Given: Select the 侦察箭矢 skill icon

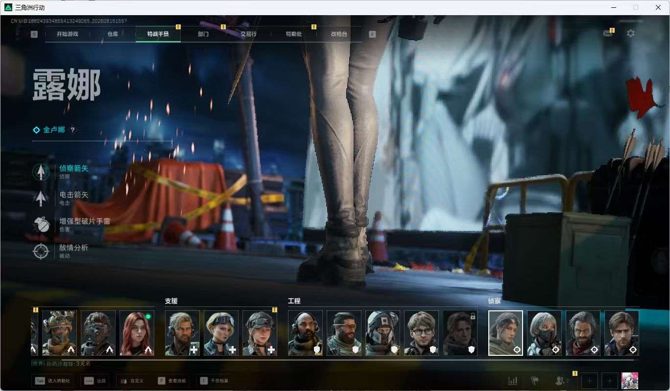Looking at the screenshot, I should point(41,172).
